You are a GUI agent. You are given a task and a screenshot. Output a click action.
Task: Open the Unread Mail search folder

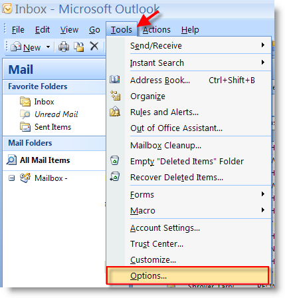point(56,114)
